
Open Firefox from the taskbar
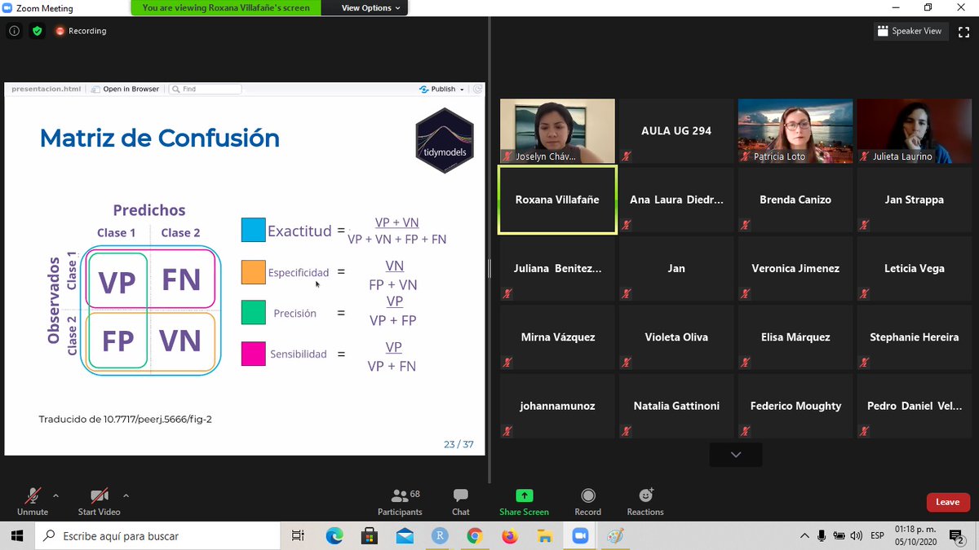510,535
